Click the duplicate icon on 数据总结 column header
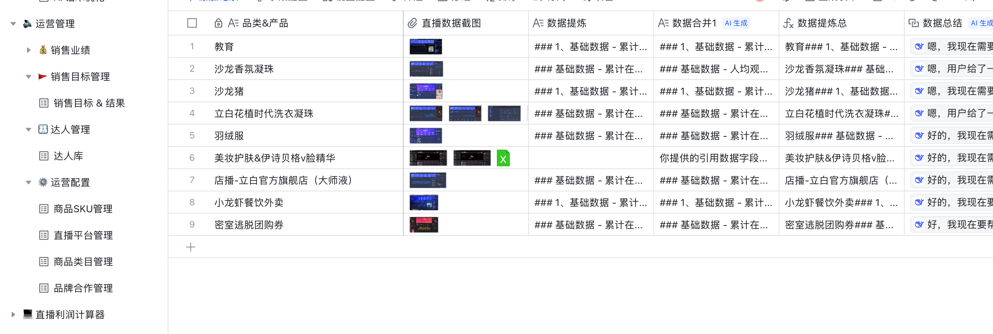This screenshot has height=334, width=993. (914, 23)
